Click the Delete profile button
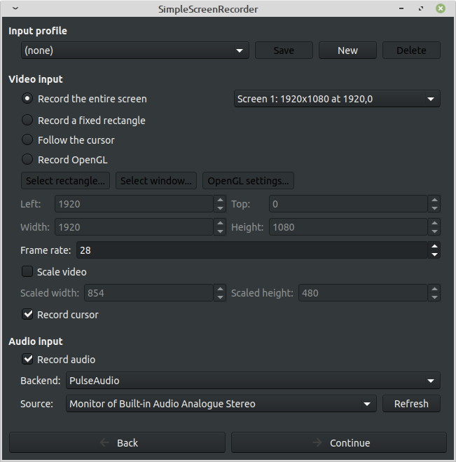Viewport: 456px width, 462px height. [x=411, y=50]
